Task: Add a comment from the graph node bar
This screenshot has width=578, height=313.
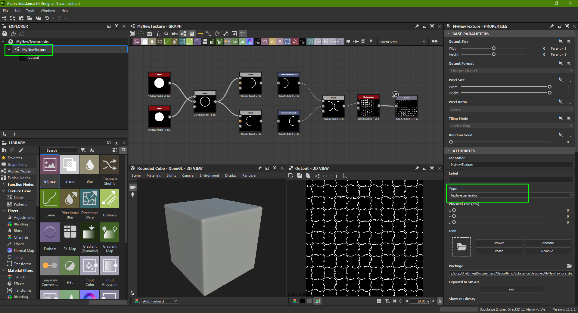Action: click(x=348, y=42)
